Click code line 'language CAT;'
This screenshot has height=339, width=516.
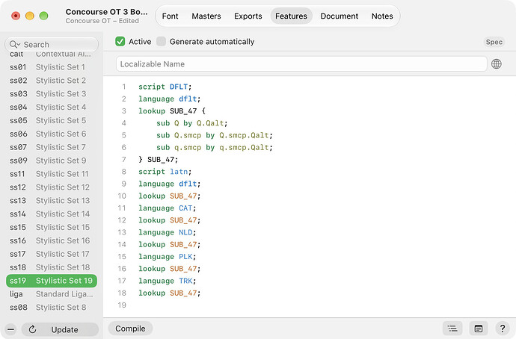click(168, 208)
